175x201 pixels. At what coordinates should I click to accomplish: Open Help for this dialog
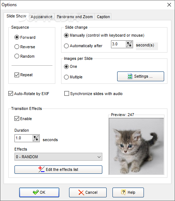[128, 192]
